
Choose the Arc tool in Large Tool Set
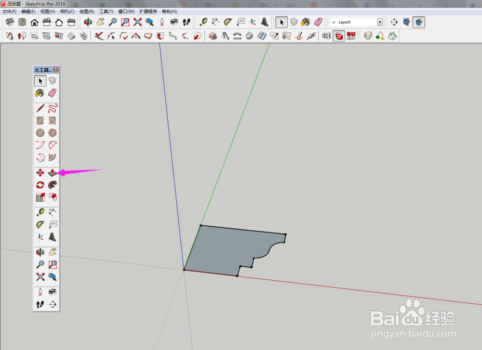point(40,145)
